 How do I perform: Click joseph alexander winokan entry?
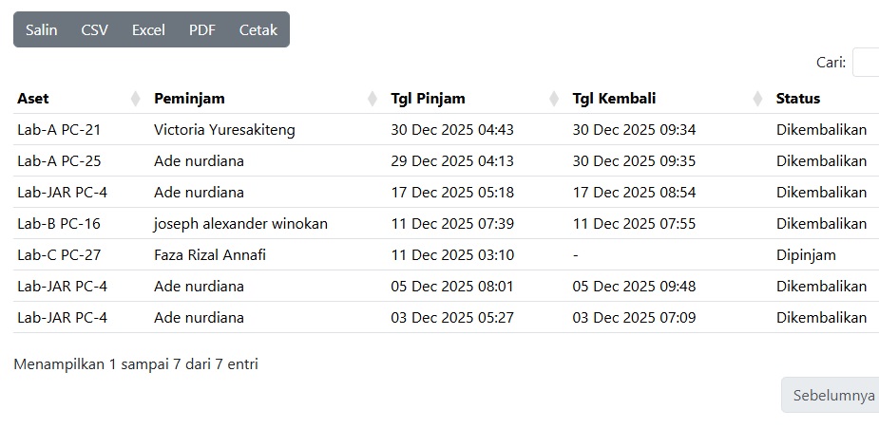coord(240,224)
